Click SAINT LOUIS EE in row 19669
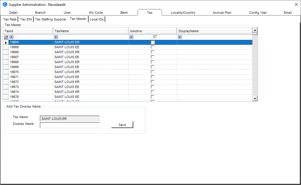 point(67,67)
